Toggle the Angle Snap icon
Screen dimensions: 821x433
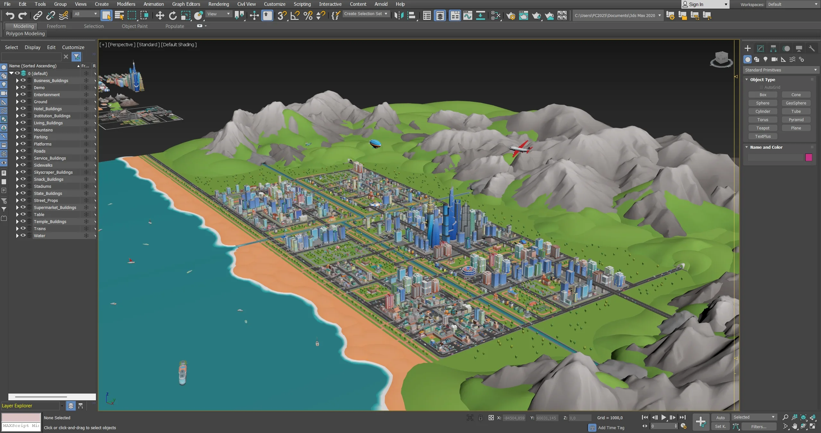point(295,15)
